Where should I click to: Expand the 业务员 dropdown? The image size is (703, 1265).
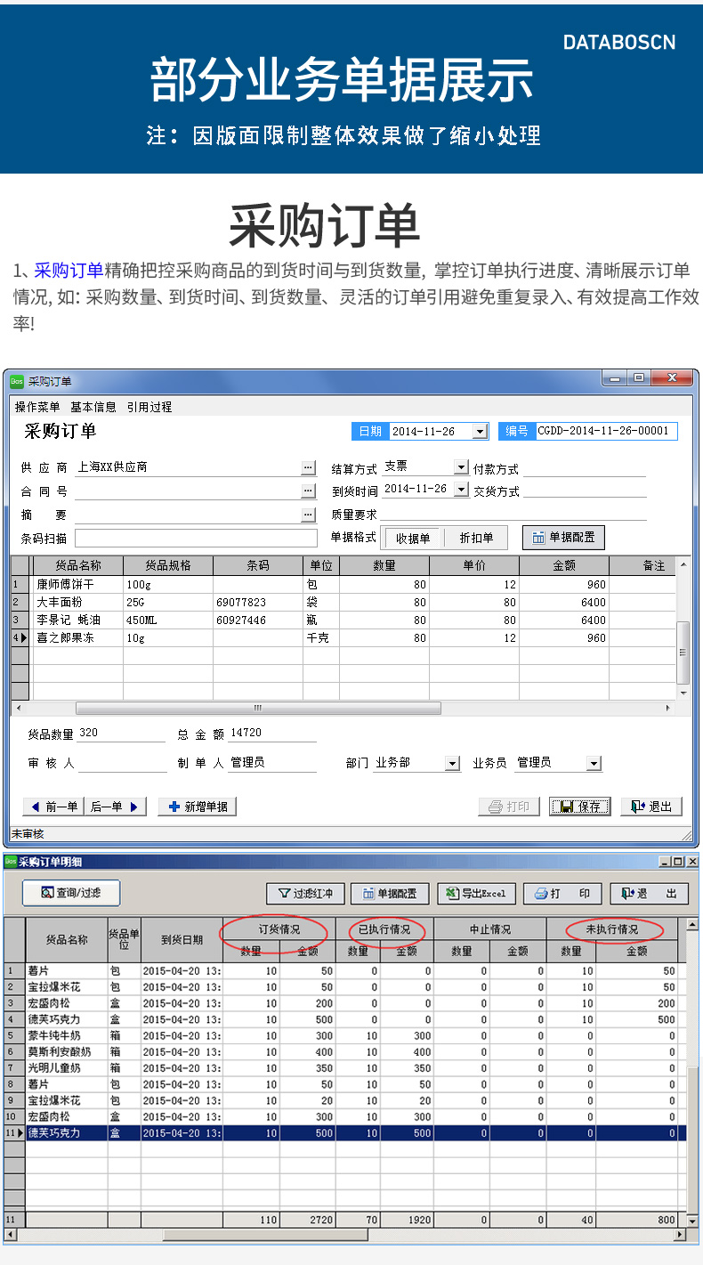594,764
